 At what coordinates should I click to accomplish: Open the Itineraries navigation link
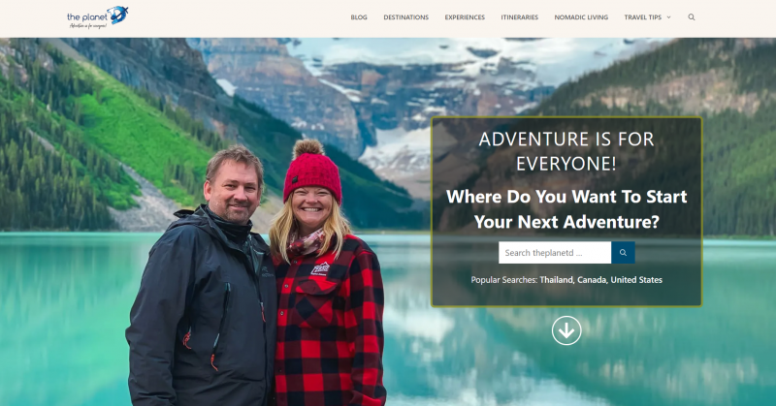[x=519, y=17]
